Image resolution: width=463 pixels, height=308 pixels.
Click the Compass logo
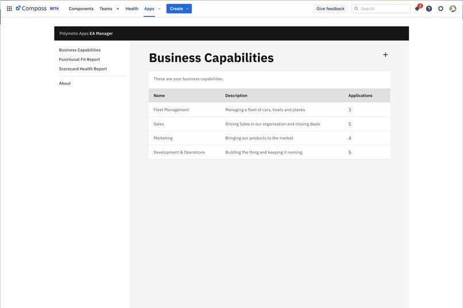(31, 9)
